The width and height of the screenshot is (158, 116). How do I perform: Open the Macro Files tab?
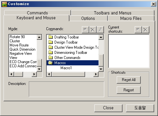click(x=131, y=18)
